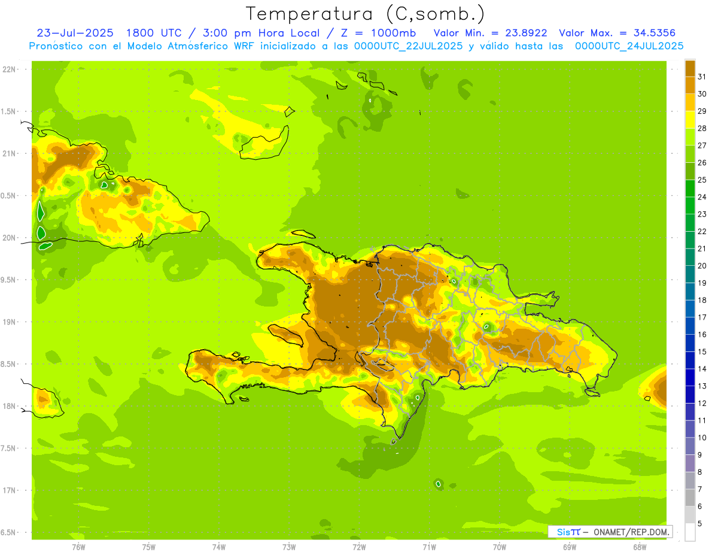Image resolution: width=718 pixels, height=555 pixels.
Task: Click the colorbar value '15'
Action: [x=702, y=351]
